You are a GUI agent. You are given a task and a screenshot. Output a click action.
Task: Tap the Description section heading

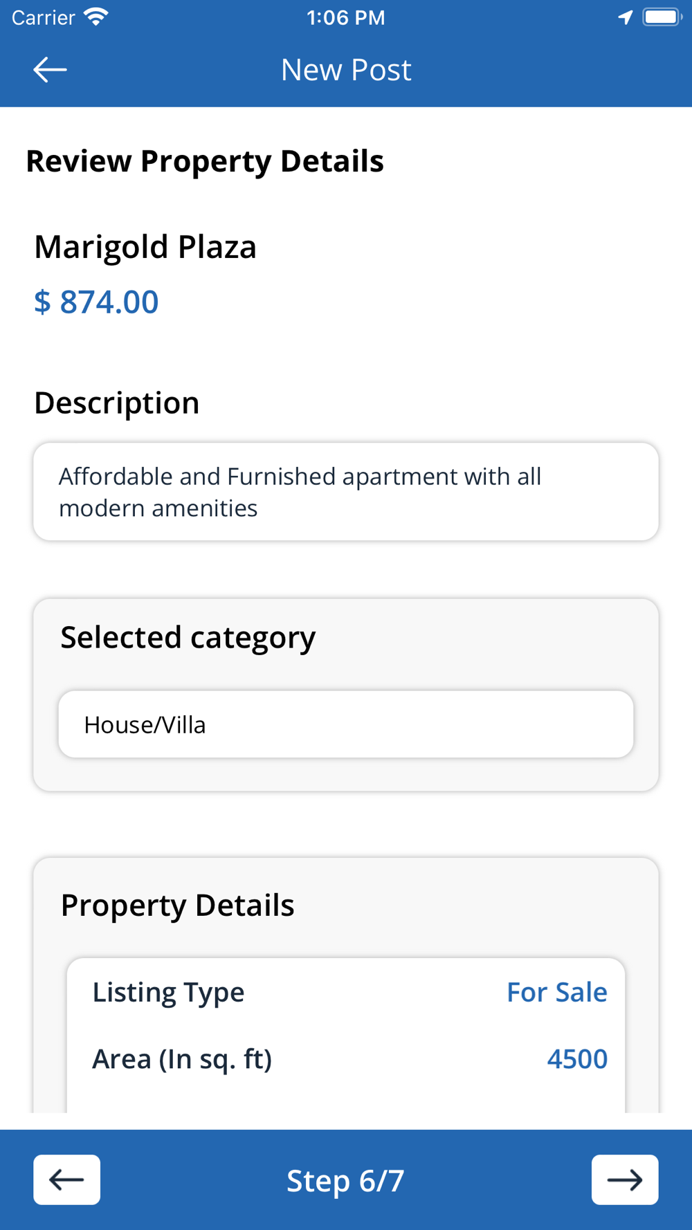point(116,403)
